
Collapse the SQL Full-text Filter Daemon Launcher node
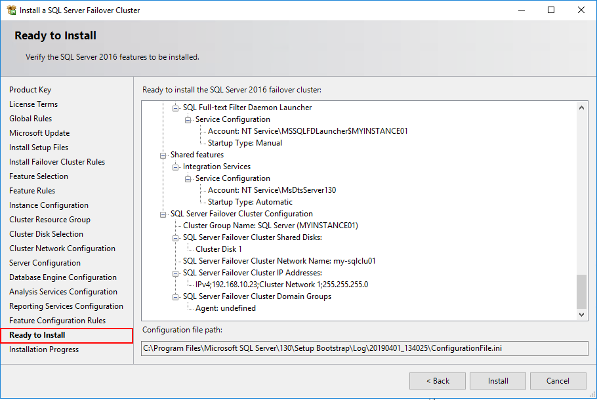click(x=176, y=108)
